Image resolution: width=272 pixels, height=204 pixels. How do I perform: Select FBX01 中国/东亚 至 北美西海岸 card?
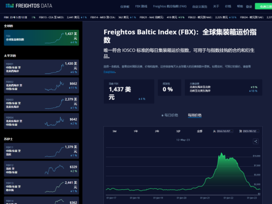click(41, 67)
